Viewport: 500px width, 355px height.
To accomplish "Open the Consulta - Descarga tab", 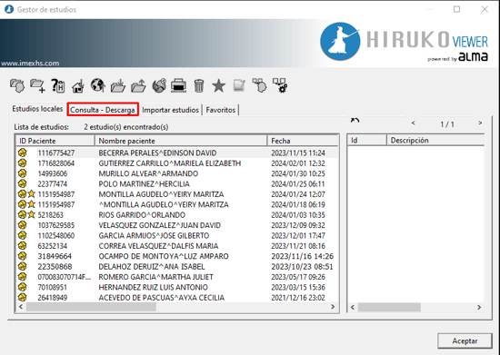I will 103,110.
